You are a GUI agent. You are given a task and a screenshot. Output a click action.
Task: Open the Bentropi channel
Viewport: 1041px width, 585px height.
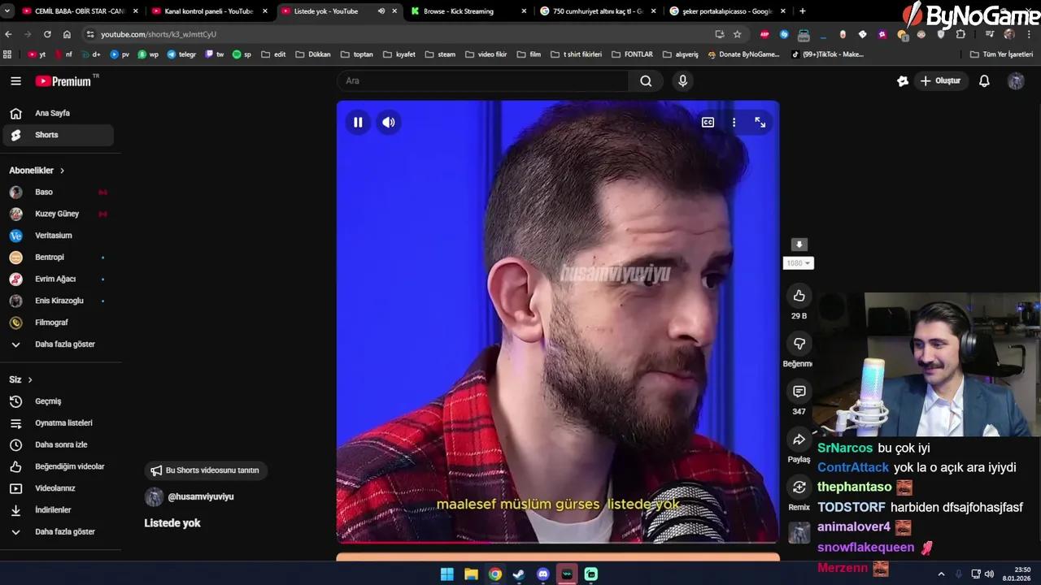[x=59, y=258]
